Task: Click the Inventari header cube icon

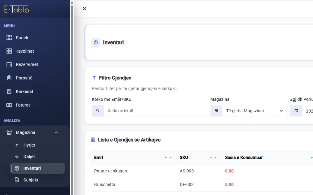Action: (x=96, y=42)
